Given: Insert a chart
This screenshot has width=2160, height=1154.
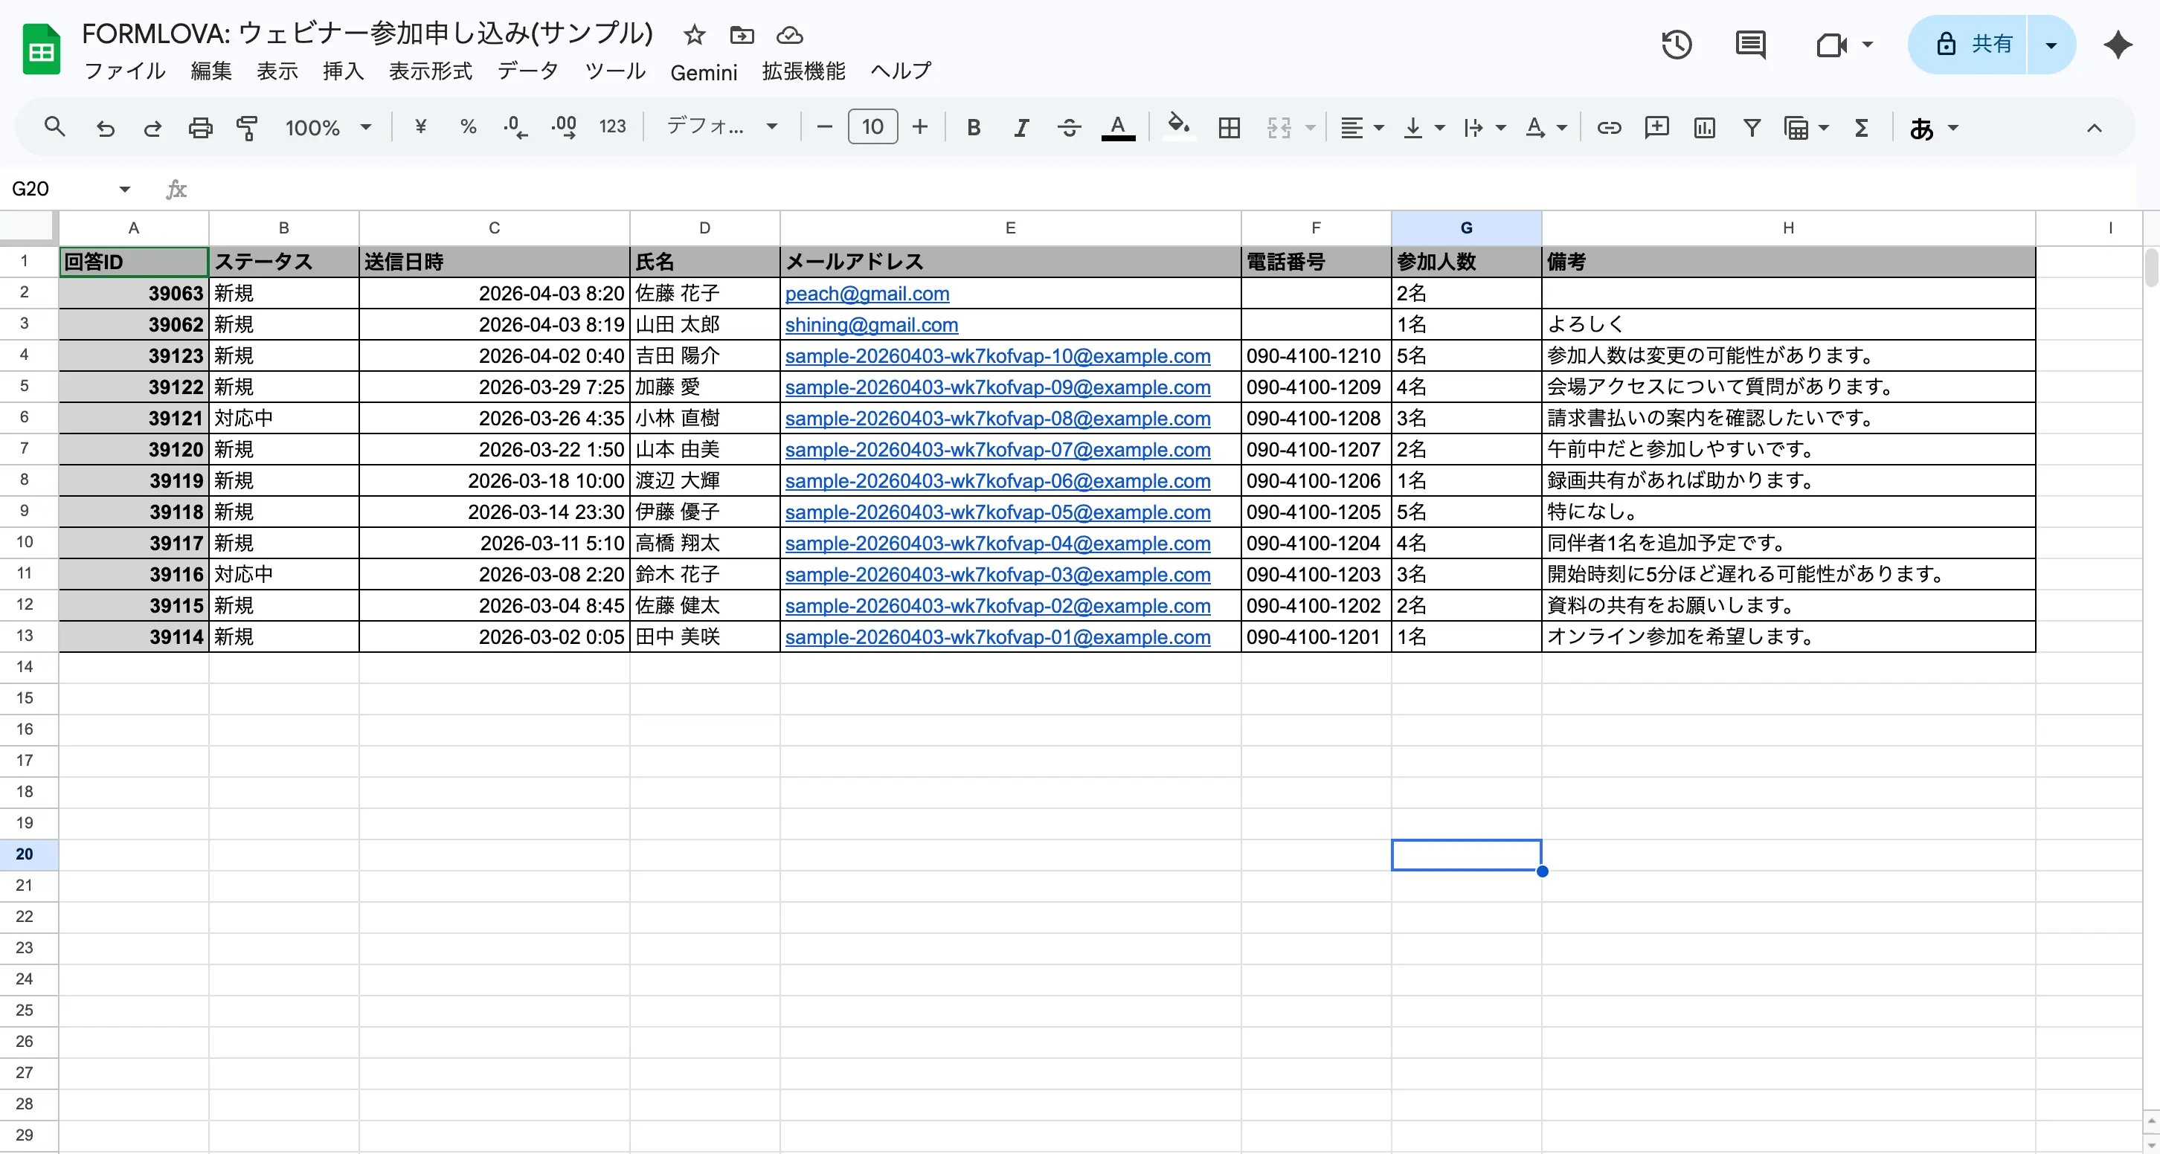Looking at the screenshot, I should pyautogui.click(x=1704, y=126).
